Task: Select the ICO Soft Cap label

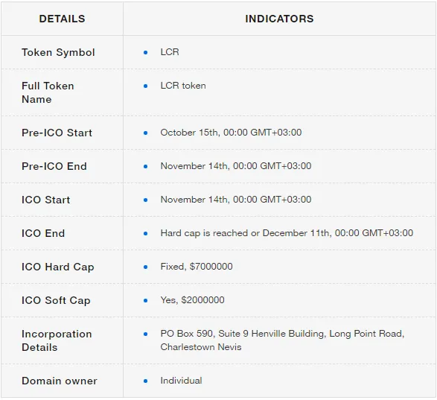Action: tap(56, 300)
